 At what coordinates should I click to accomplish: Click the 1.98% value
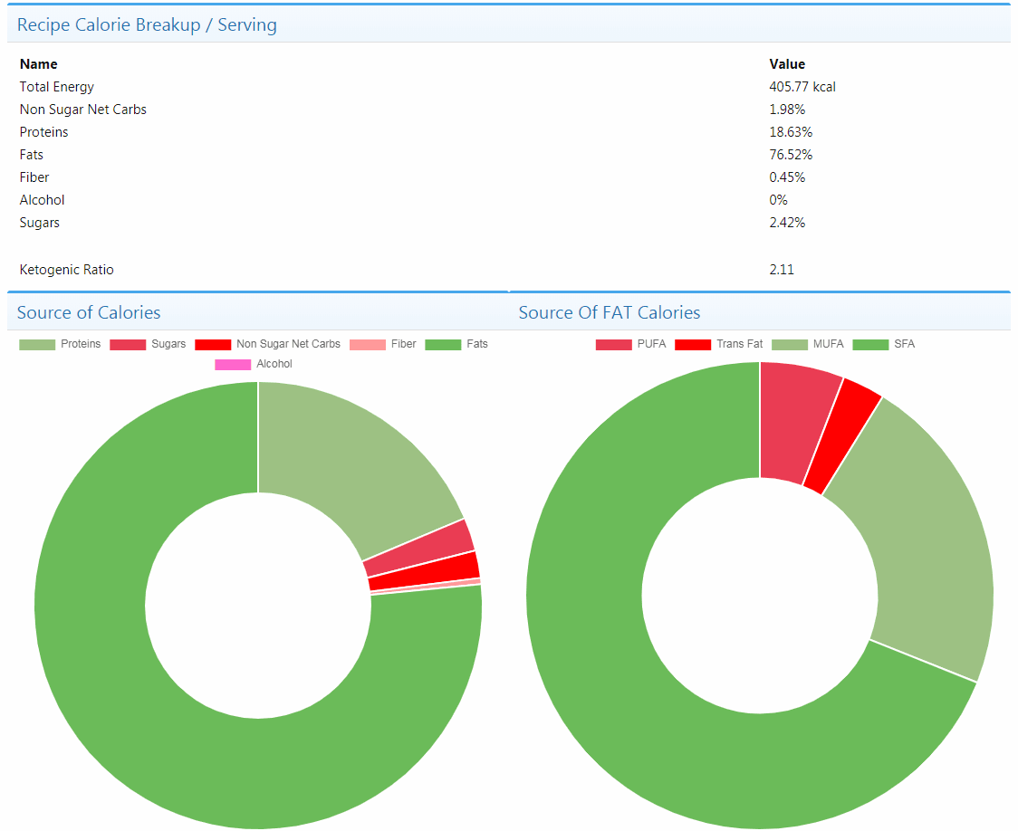click(787, 110)
